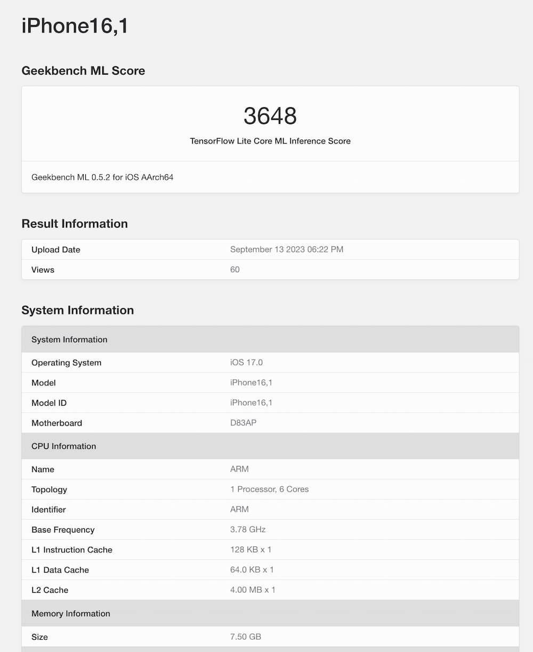
Task: Click 1 Processor, 6 Cores value
Action: [269, 489]
